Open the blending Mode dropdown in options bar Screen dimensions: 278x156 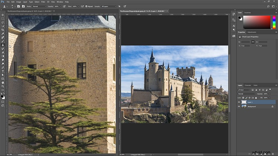click(x=39, y=6)
